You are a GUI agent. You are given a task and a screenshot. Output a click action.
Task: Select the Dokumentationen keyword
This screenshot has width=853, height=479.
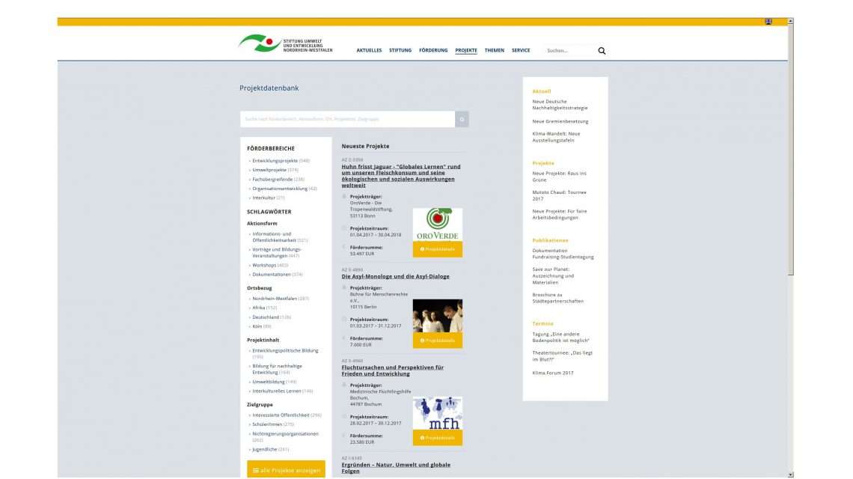tap(272, 275)
